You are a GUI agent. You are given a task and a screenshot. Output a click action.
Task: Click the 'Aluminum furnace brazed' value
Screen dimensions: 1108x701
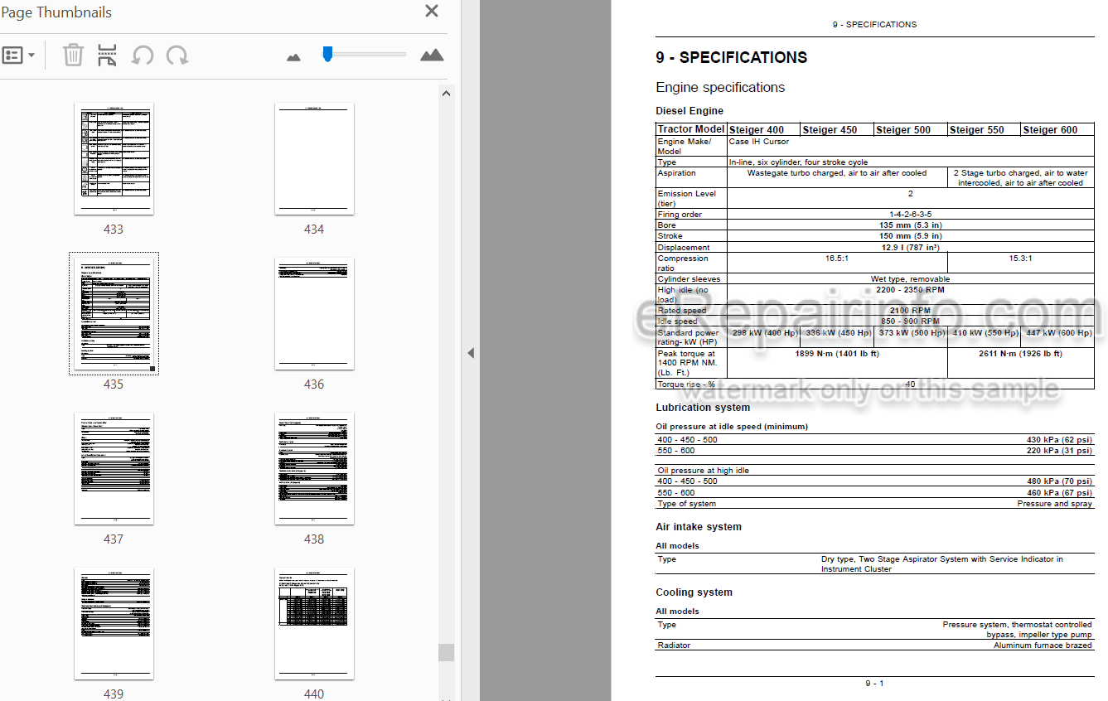pos(1043,645)
